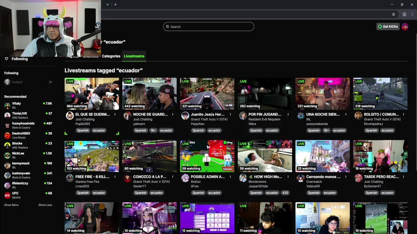The width and height of the screenshot is (417, 234).
Task: Click the ecuador tag under ValanyKR
Action: 330,193
